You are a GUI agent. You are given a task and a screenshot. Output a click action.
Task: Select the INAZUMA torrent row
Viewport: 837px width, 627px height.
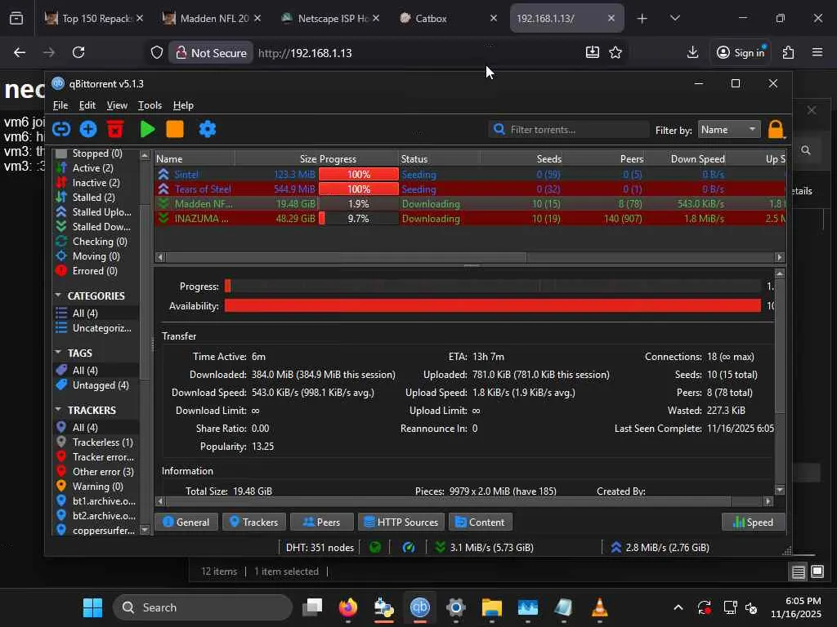[x=470, y=219]
